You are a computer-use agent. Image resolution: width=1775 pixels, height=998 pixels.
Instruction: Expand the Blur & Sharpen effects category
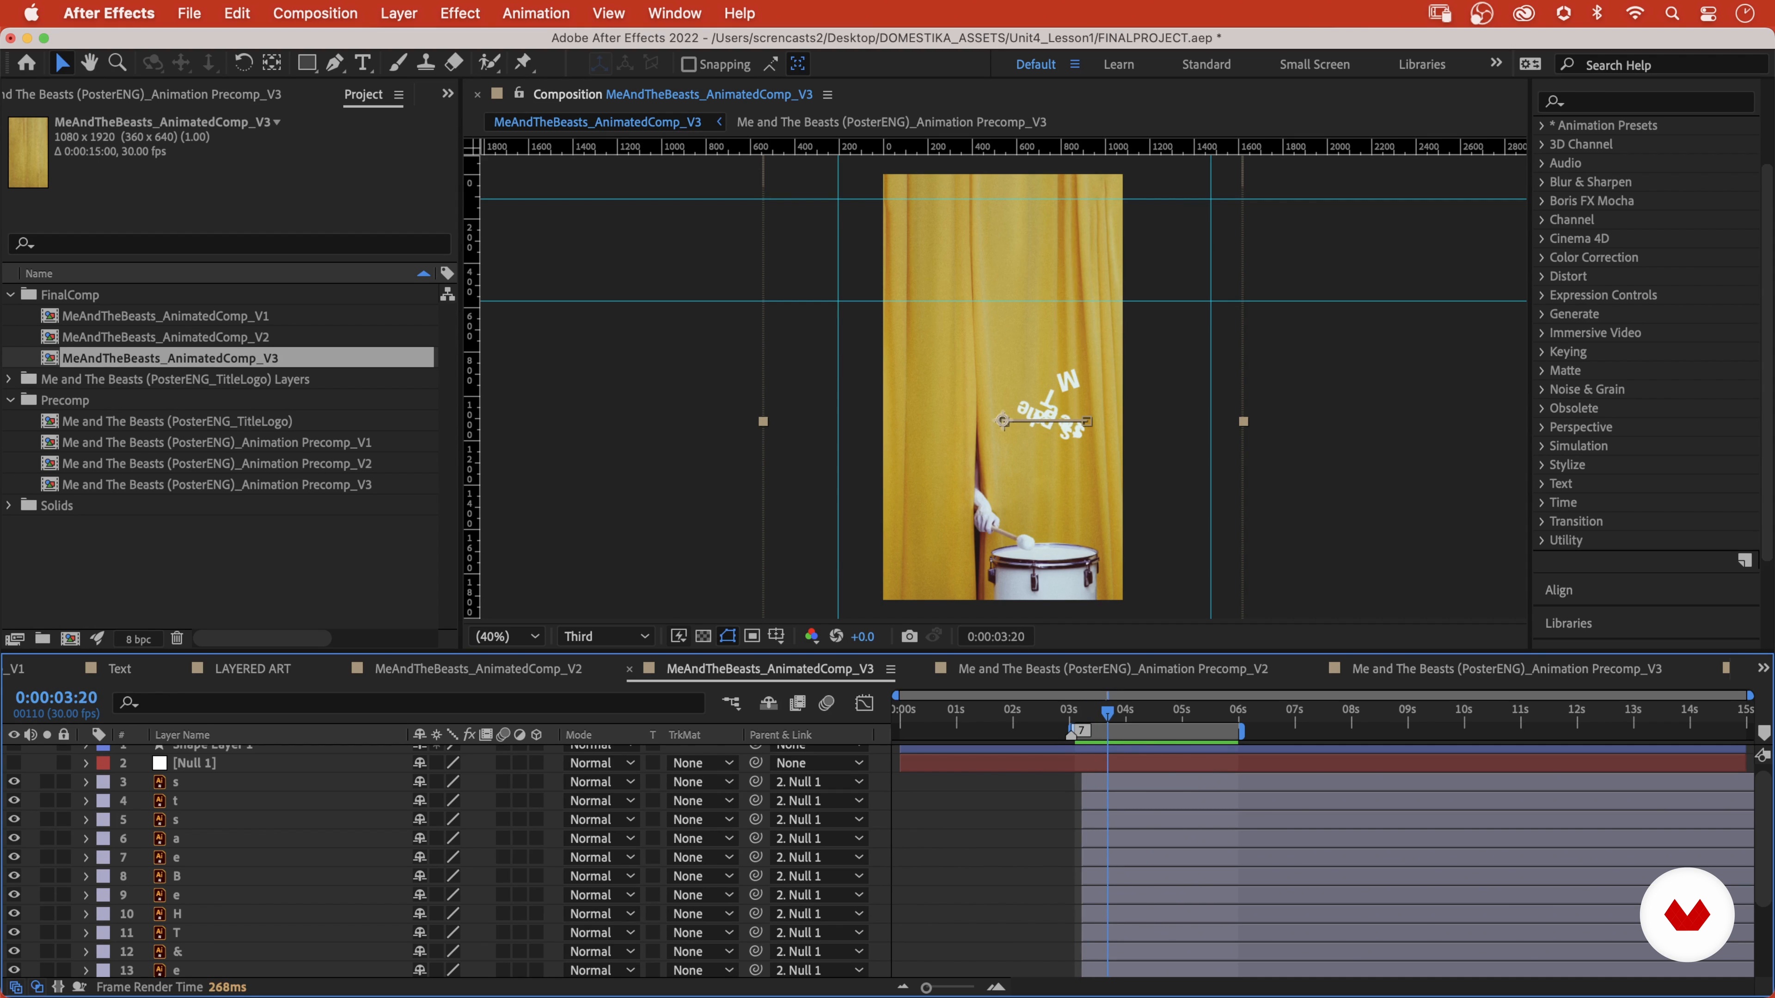coord(1542,182)
